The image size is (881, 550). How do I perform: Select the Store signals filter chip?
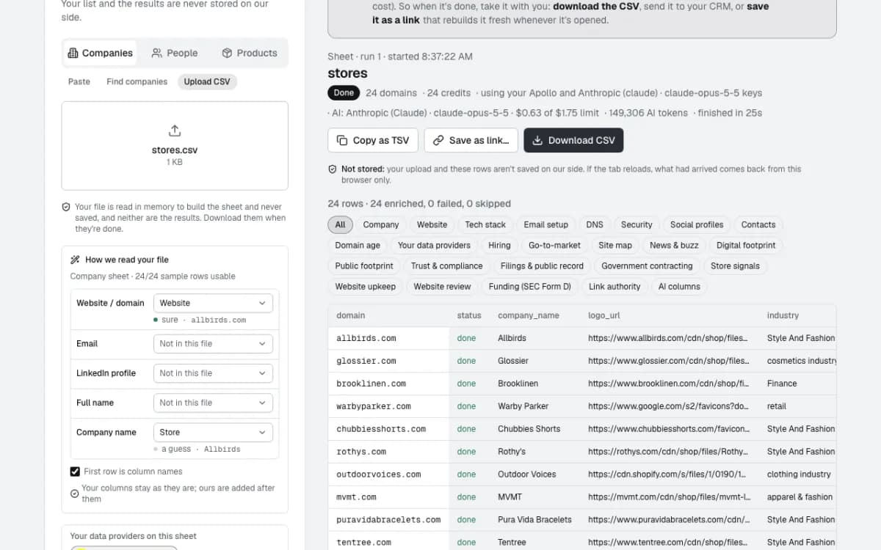[x=735, y=265]
